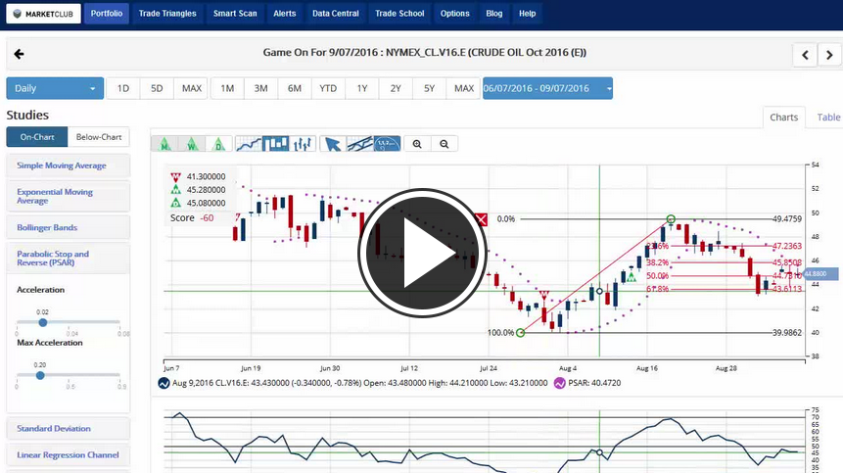Select the historical MAX range

[463, 88]
